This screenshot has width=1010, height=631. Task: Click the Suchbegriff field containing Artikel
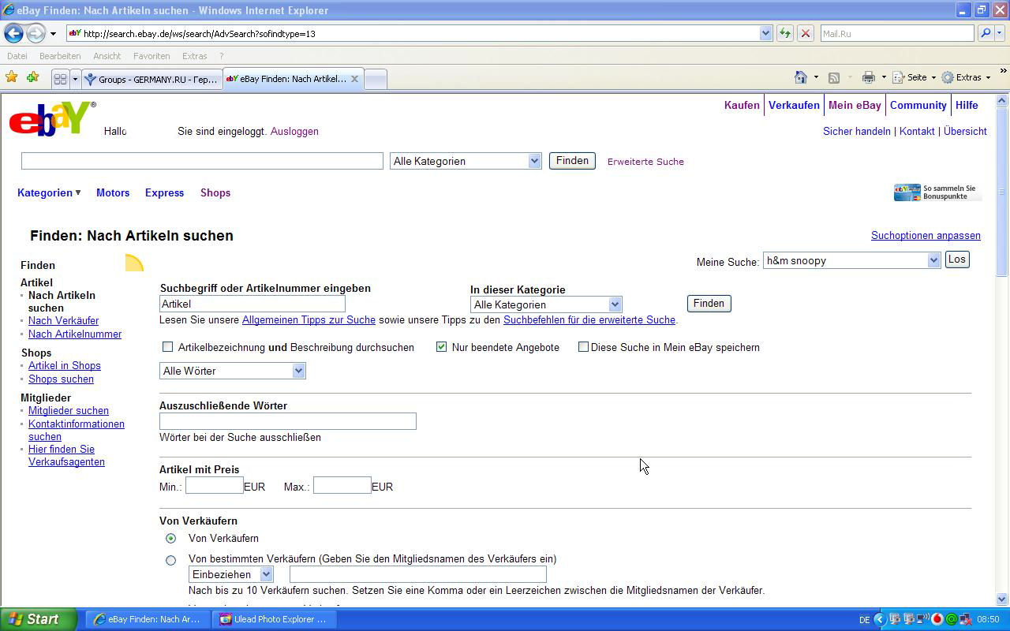coord(252,304)
